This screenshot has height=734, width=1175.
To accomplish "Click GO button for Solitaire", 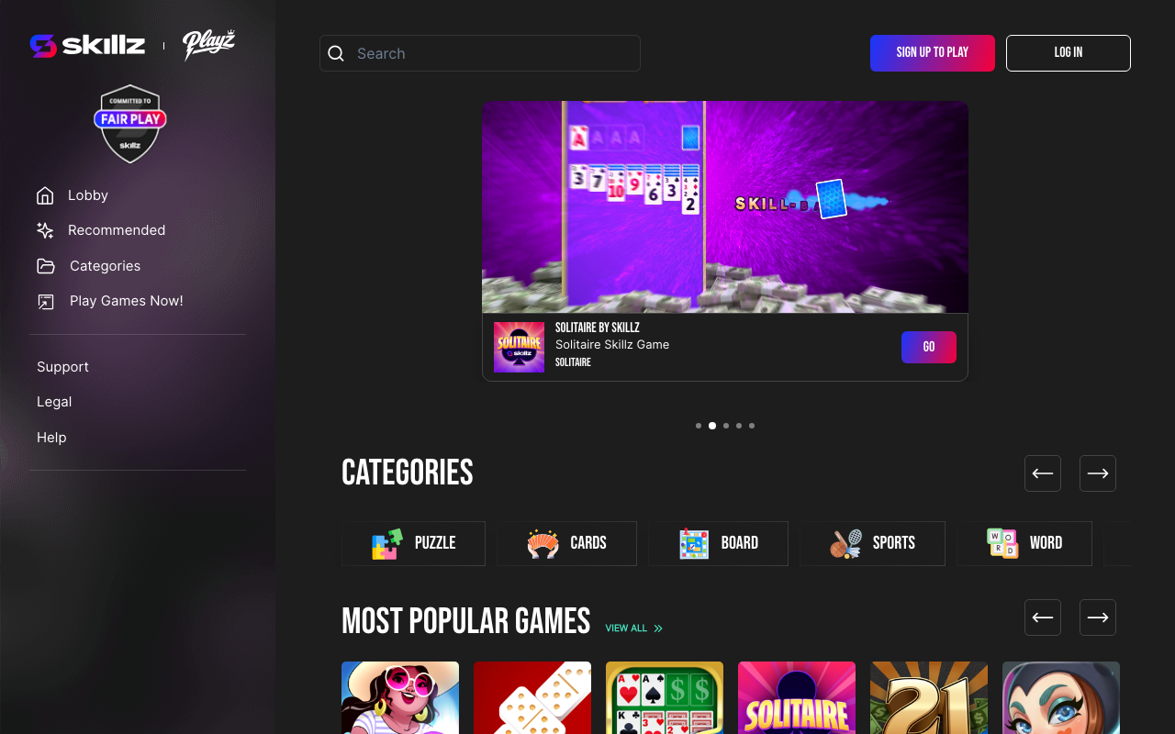I will (929, 347).
